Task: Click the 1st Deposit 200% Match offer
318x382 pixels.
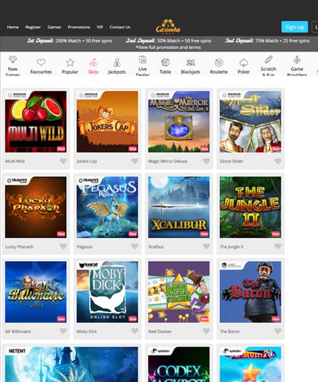Action: 69,41
